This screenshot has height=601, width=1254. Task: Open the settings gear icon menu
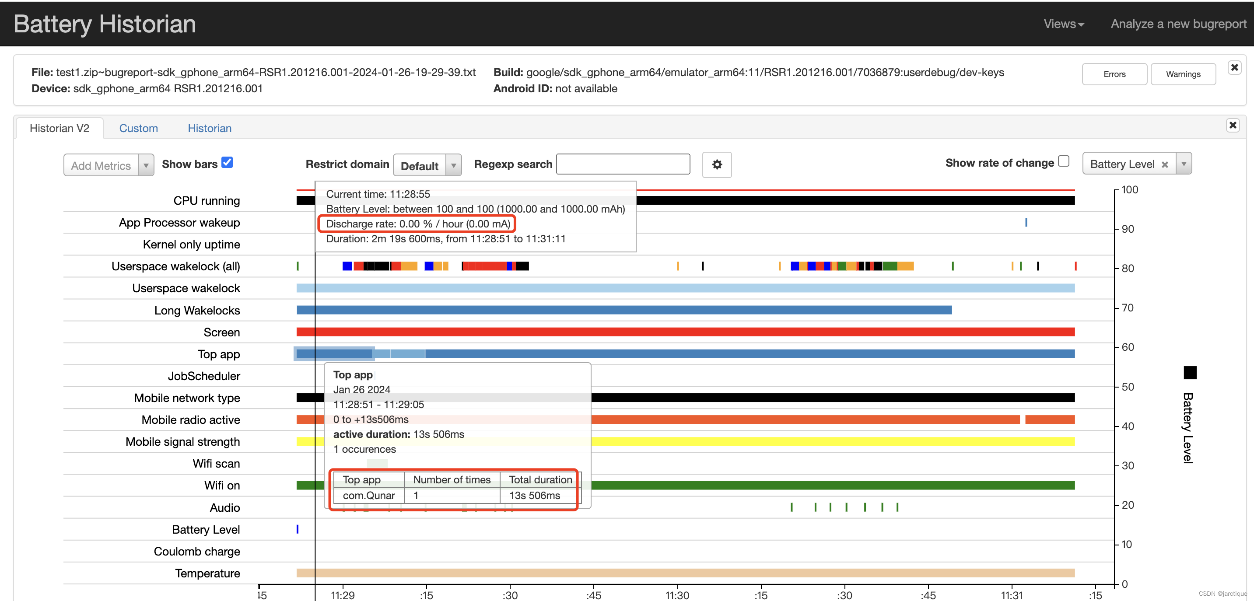click(x=718, y=164)
